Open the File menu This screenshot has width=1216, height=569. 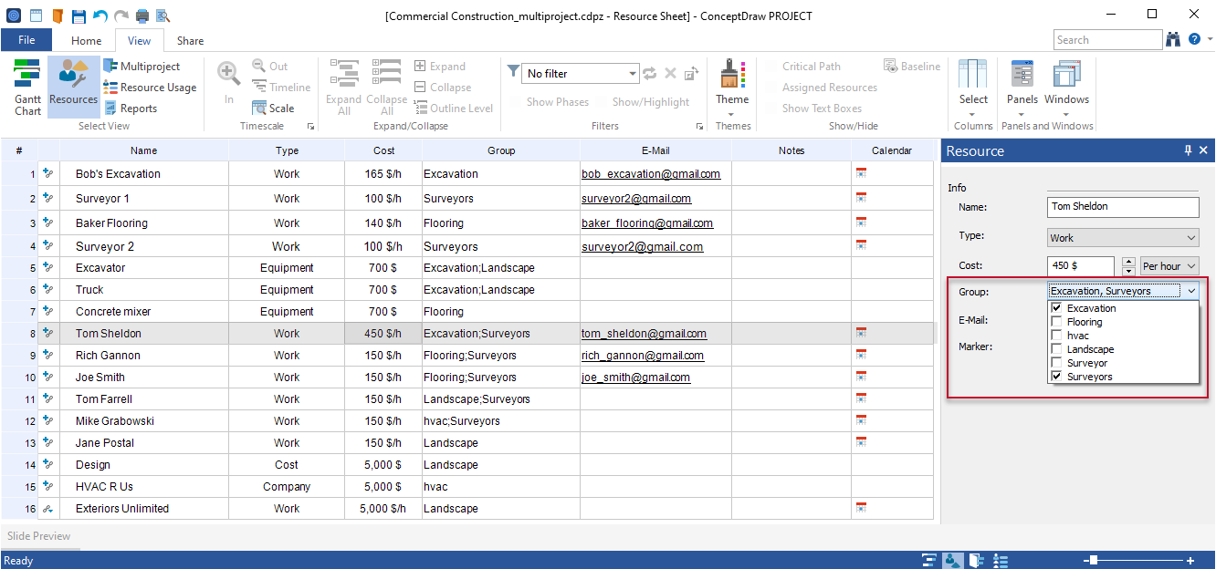tap(26, 40)
